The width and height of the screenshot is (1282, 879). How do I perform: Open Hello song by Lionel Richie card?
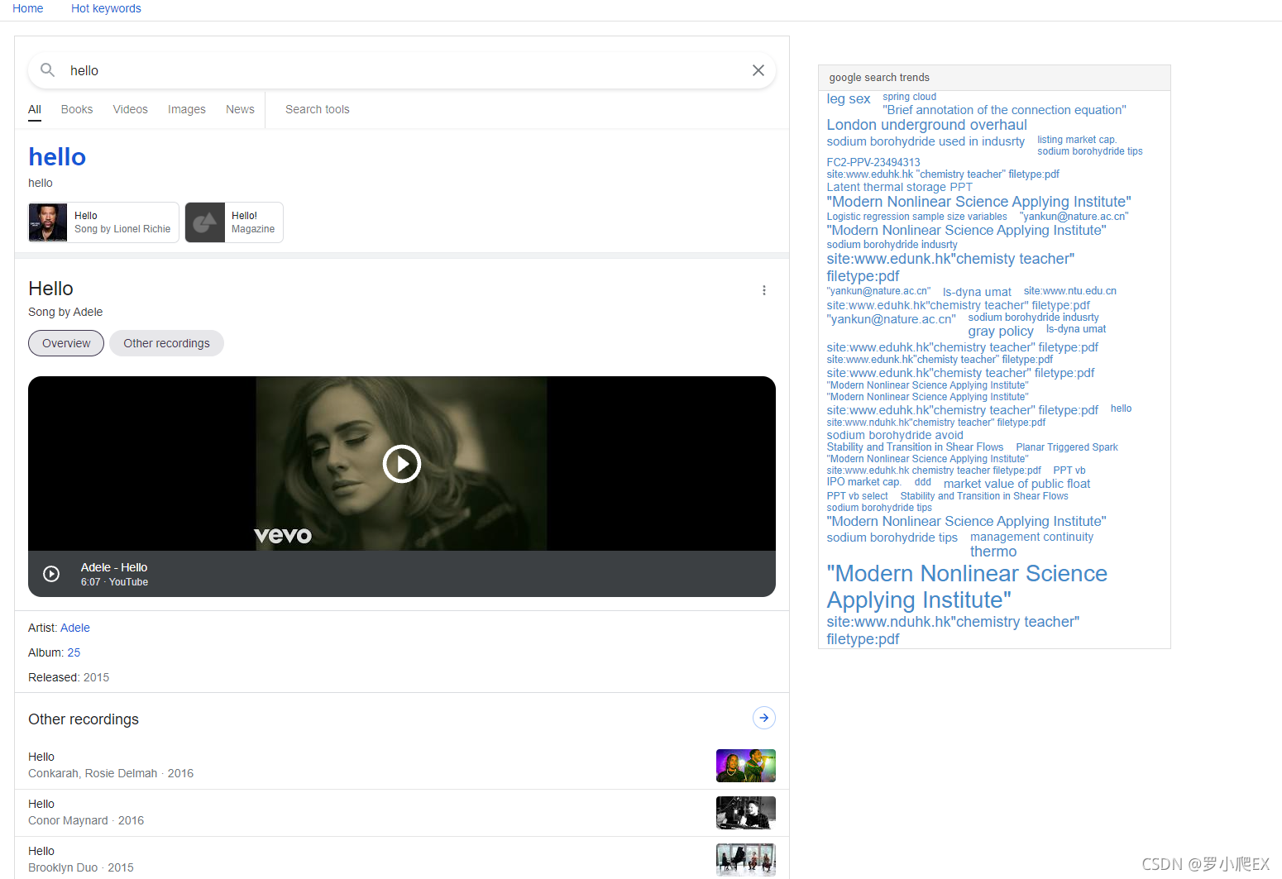103,222
